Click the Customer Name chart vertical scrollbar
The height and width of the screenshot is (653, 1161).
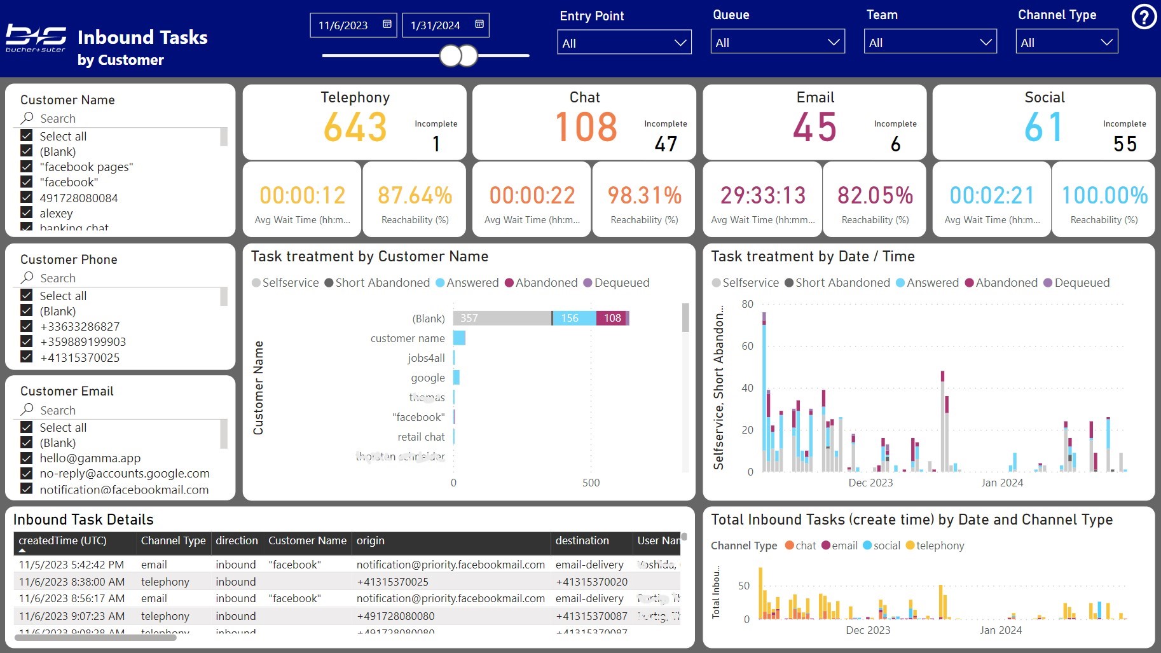click(685, 318)
